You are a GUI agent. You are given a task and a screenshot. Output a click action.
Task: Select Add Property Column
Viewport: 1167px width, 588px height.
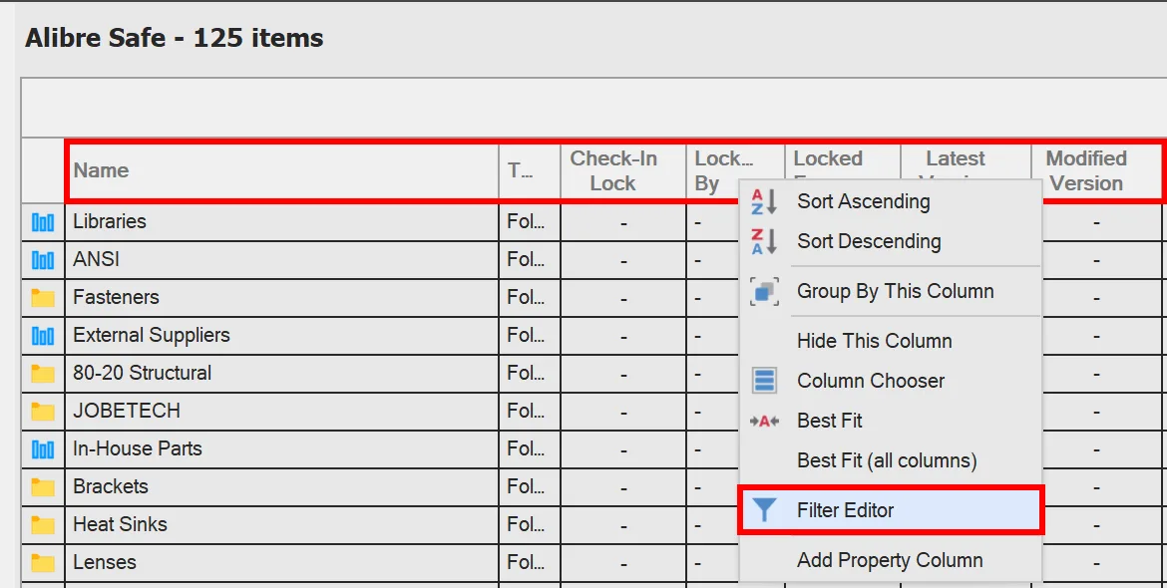click(x=890, y=560)
